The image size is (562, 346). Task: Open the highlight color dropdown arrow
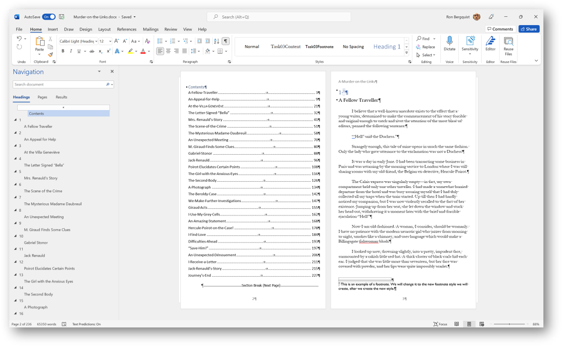point(136,51)
